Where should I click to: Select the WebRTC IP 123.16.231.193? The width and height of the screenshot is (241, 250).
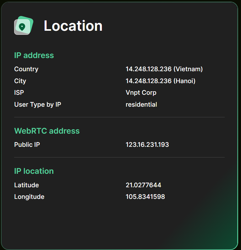147,145
